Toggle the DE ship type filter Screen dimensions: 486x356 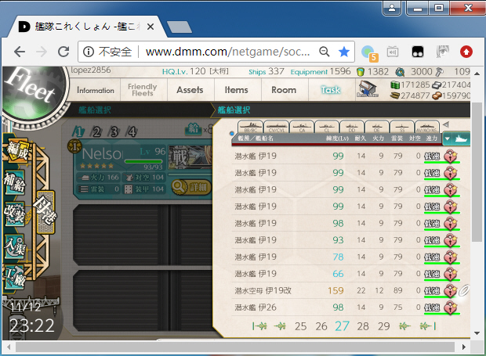377,127
